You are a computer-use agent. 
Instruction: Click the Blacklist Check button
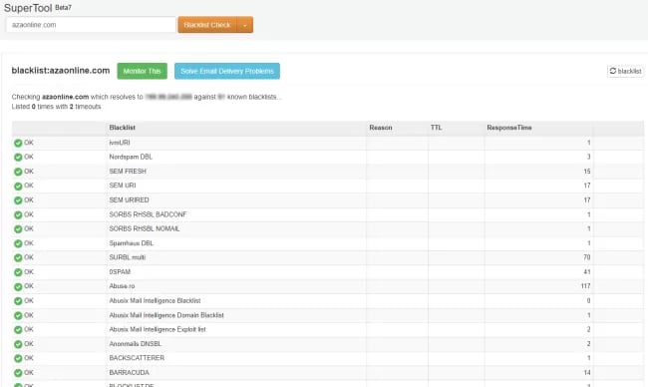pos(207,25)
